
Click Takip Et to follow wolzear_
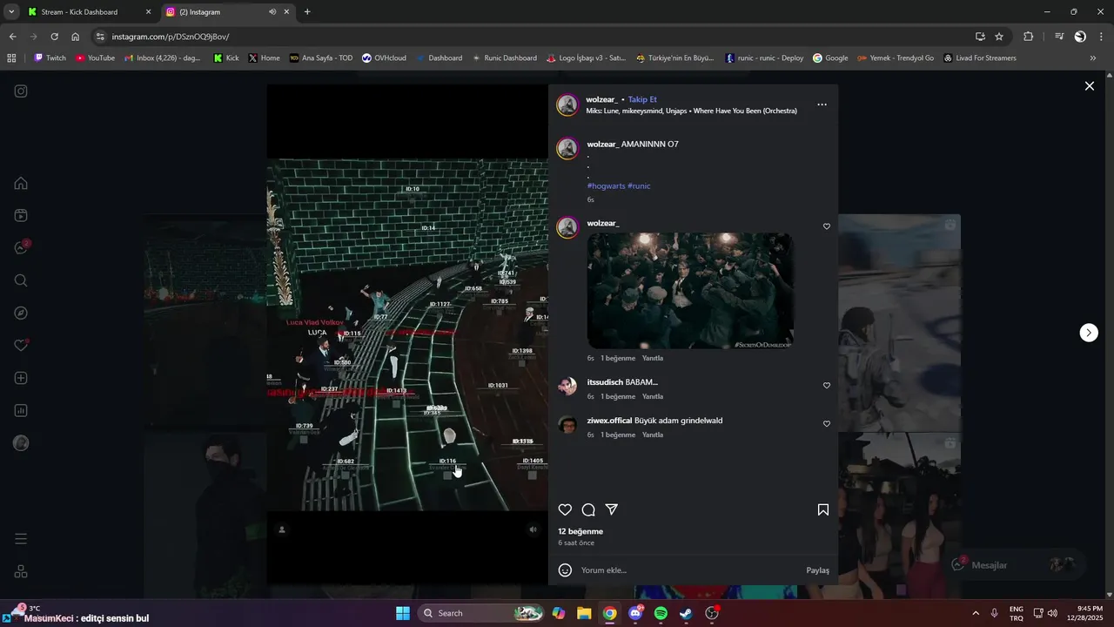(x=642, y=99)
